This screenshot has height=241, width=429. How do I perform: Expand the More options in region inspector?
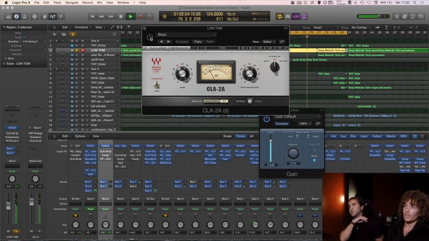coord(6,58)
